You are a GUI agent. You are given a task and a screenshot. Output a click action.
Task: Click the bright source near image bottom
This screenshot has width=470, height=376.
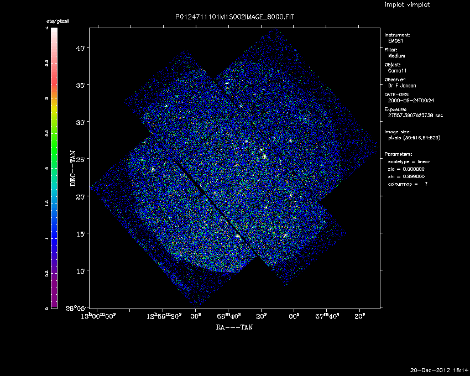[x=238, y=236]
